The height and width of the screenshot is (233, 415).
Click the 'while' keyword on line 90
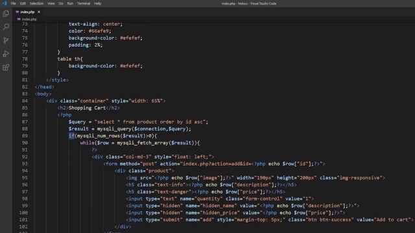click(x=87, y=143)
